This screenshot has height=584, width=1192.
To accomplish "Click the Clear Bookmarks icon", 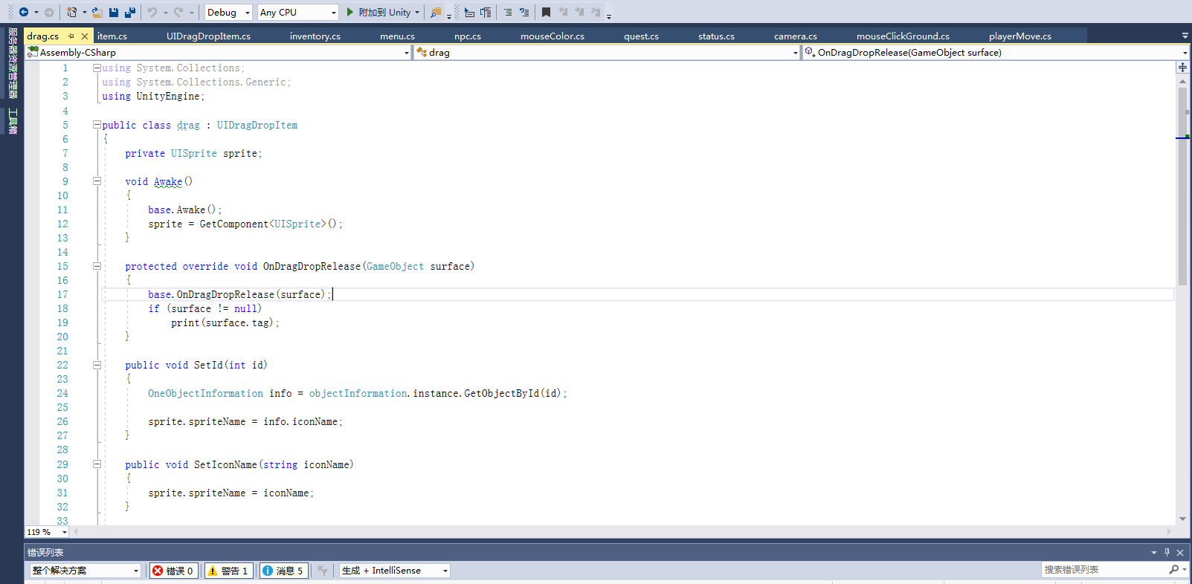I will [596, 12].
